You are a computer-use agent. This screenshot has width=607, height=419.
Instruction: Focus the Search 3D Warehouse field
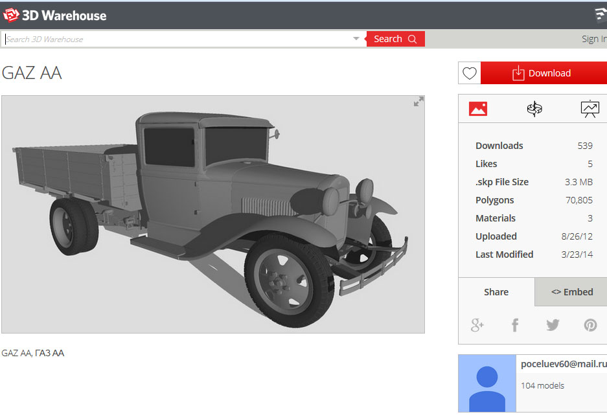(175, 39)
